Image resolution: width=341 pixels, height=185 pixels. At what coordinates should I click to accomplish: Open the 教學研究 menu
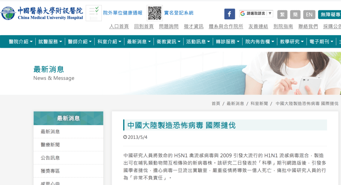point(292,42)
